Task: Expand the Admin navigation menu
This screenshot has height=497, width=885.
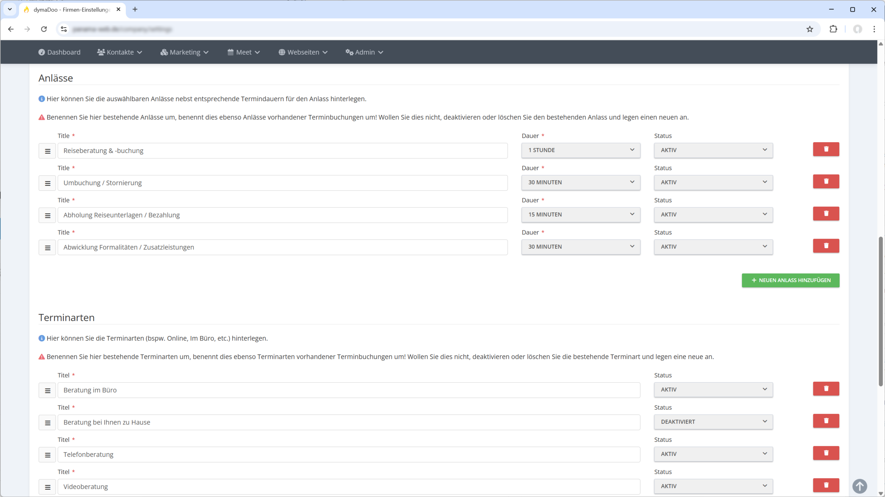Action: pyautogui.click(x=364, y=52)
